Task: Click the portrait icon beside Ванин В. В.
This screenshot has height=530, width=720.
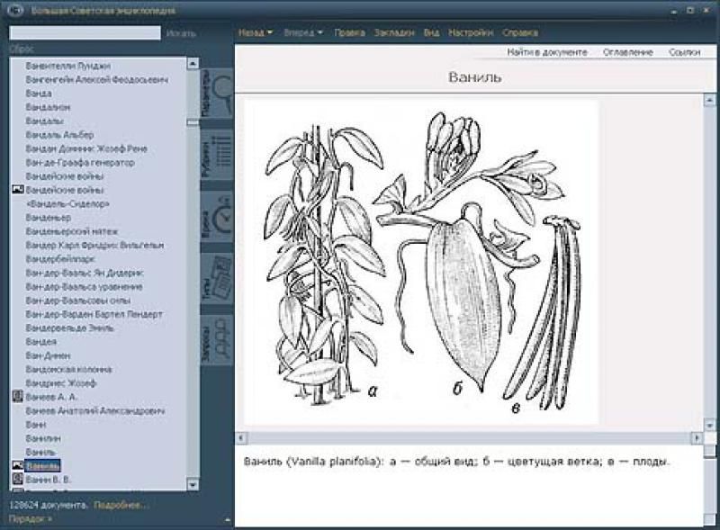Action: (x=16, y=480)
